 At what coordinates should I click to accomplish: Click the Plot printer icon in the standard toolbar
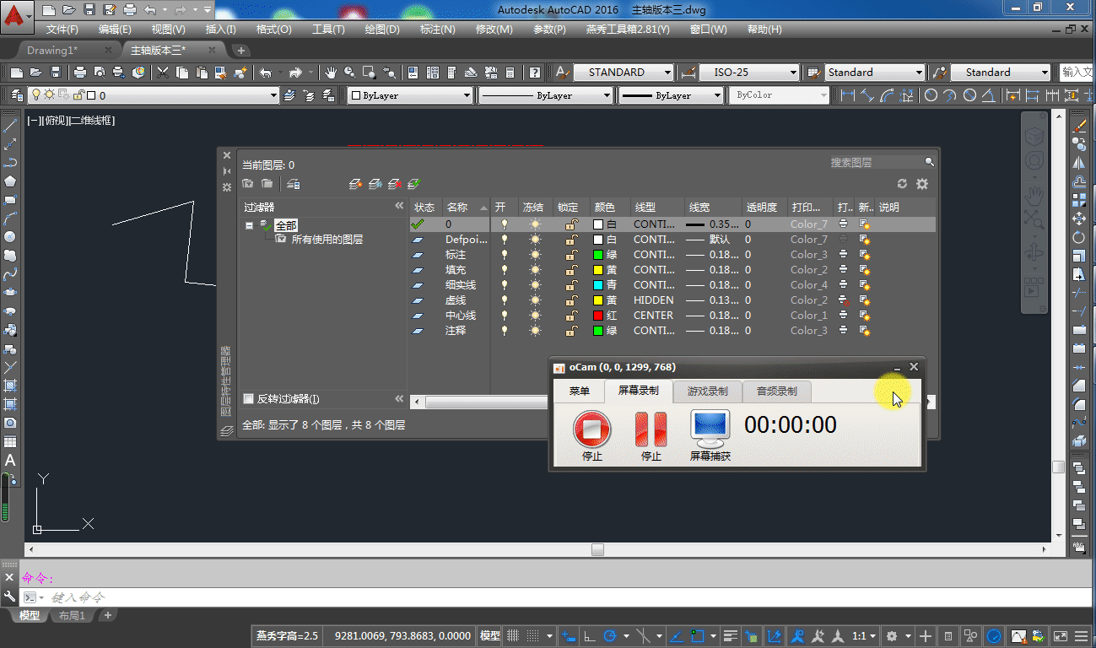click(80, 73)
